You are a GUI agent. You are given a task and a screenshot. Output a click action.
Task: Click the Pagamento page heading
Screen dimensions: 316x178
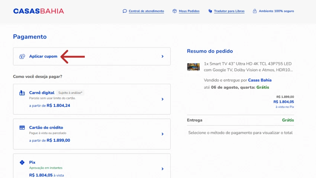point(30,37)
